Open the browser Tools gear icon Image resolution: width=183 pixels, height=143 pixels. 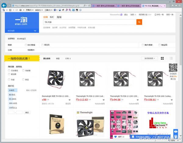click(x=180, y=5)
